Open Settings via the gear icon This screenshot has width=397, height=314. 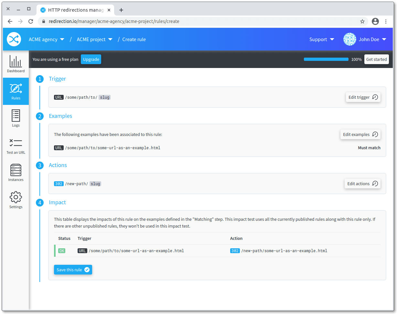tap(16, 200)
